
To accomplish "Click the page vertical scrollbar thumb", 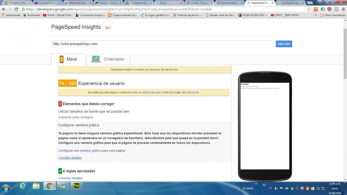I will point(345,54).
